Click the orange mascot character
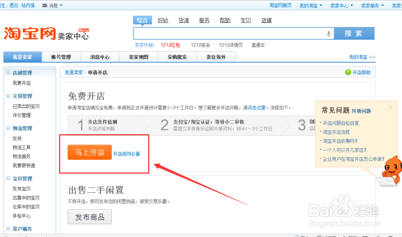 tap(392, 169)
